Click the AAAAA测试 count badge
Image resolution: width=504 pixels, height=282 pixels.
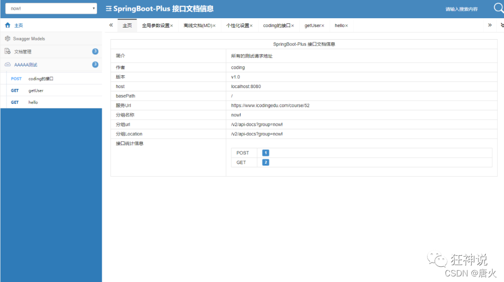[x=95, y=65]
